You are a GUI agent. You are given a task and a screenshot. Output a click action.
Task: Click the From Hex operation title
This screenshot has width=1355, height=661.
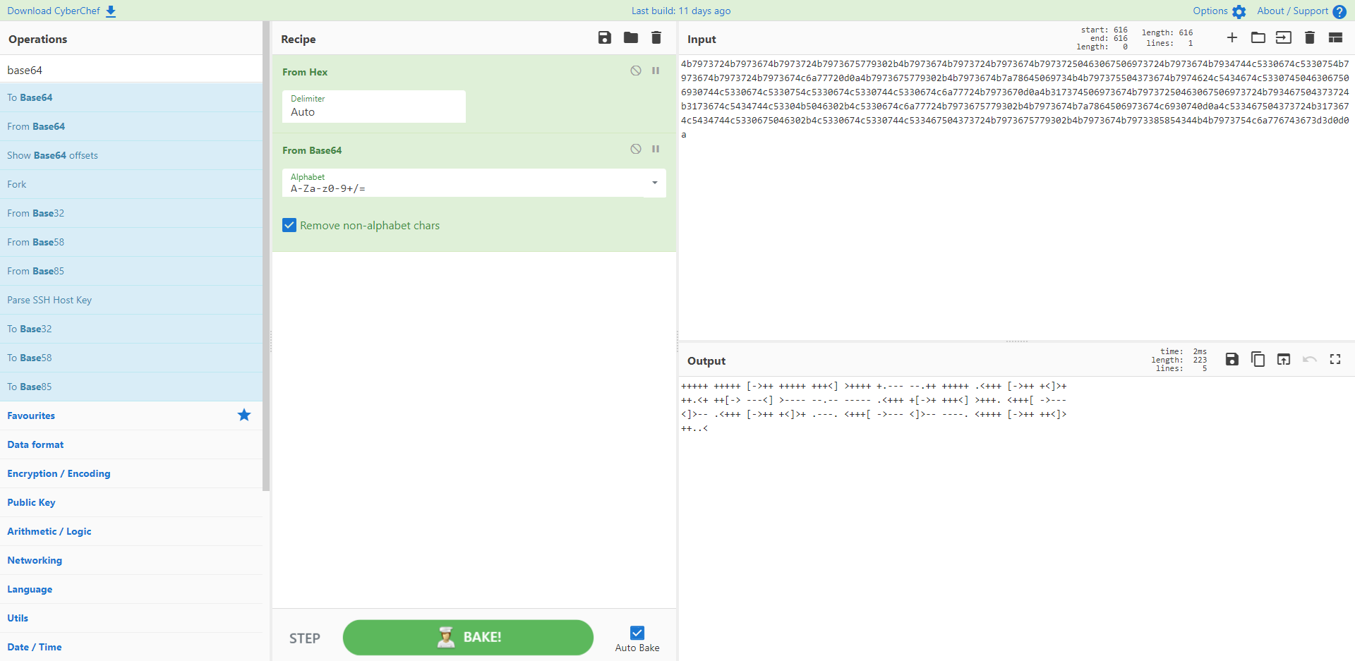point(305,72)
